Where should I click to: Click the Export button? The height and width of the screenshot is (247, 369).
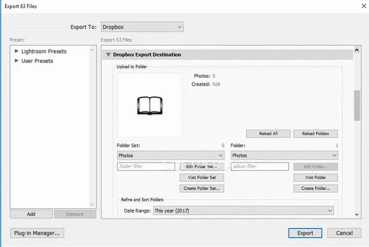click(305, 233)
